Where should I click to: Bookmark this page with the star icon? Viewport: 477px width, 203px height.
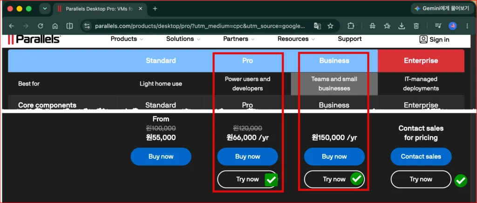pos(330,26)
